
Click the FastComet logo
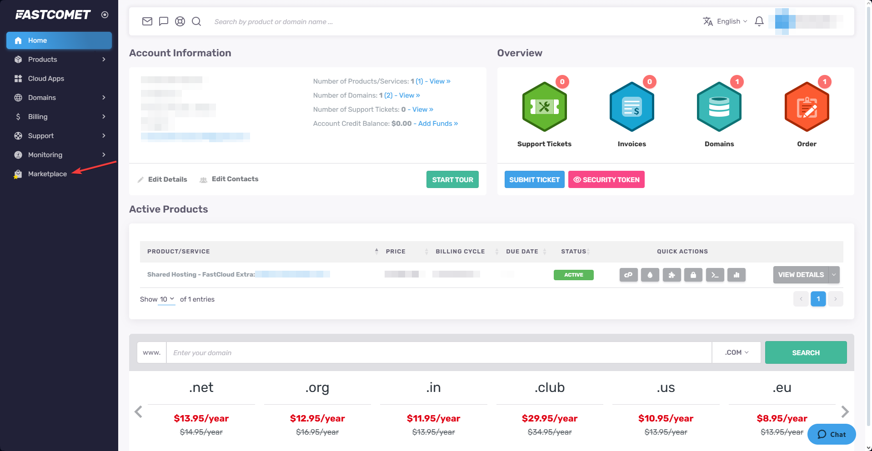tap(53, 15)
